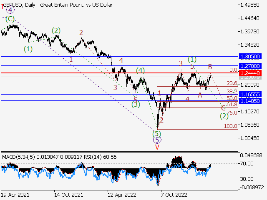
Task: Select the 100.0 Fibonacci level label
Action: [231, 126]
